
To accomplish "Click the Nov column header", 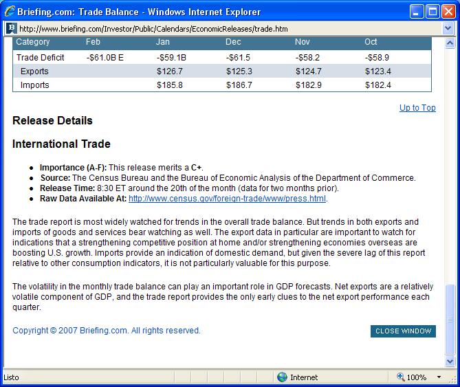I will click(x=303, y=42).
